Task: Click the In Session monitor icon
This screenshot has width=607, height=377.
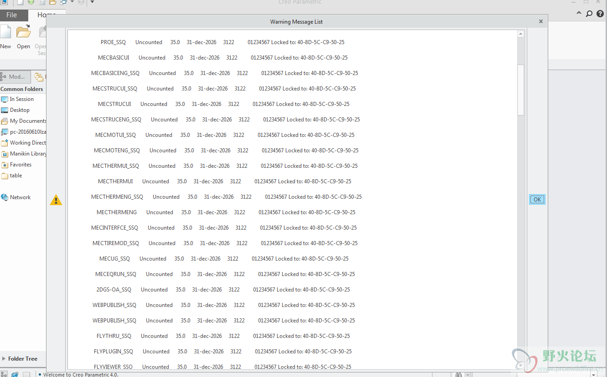Action: click(5, 99)
